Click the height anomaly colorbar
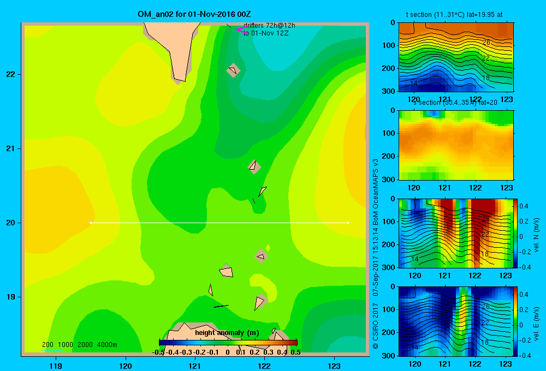 pyautogui.click(x=228, y=343)
